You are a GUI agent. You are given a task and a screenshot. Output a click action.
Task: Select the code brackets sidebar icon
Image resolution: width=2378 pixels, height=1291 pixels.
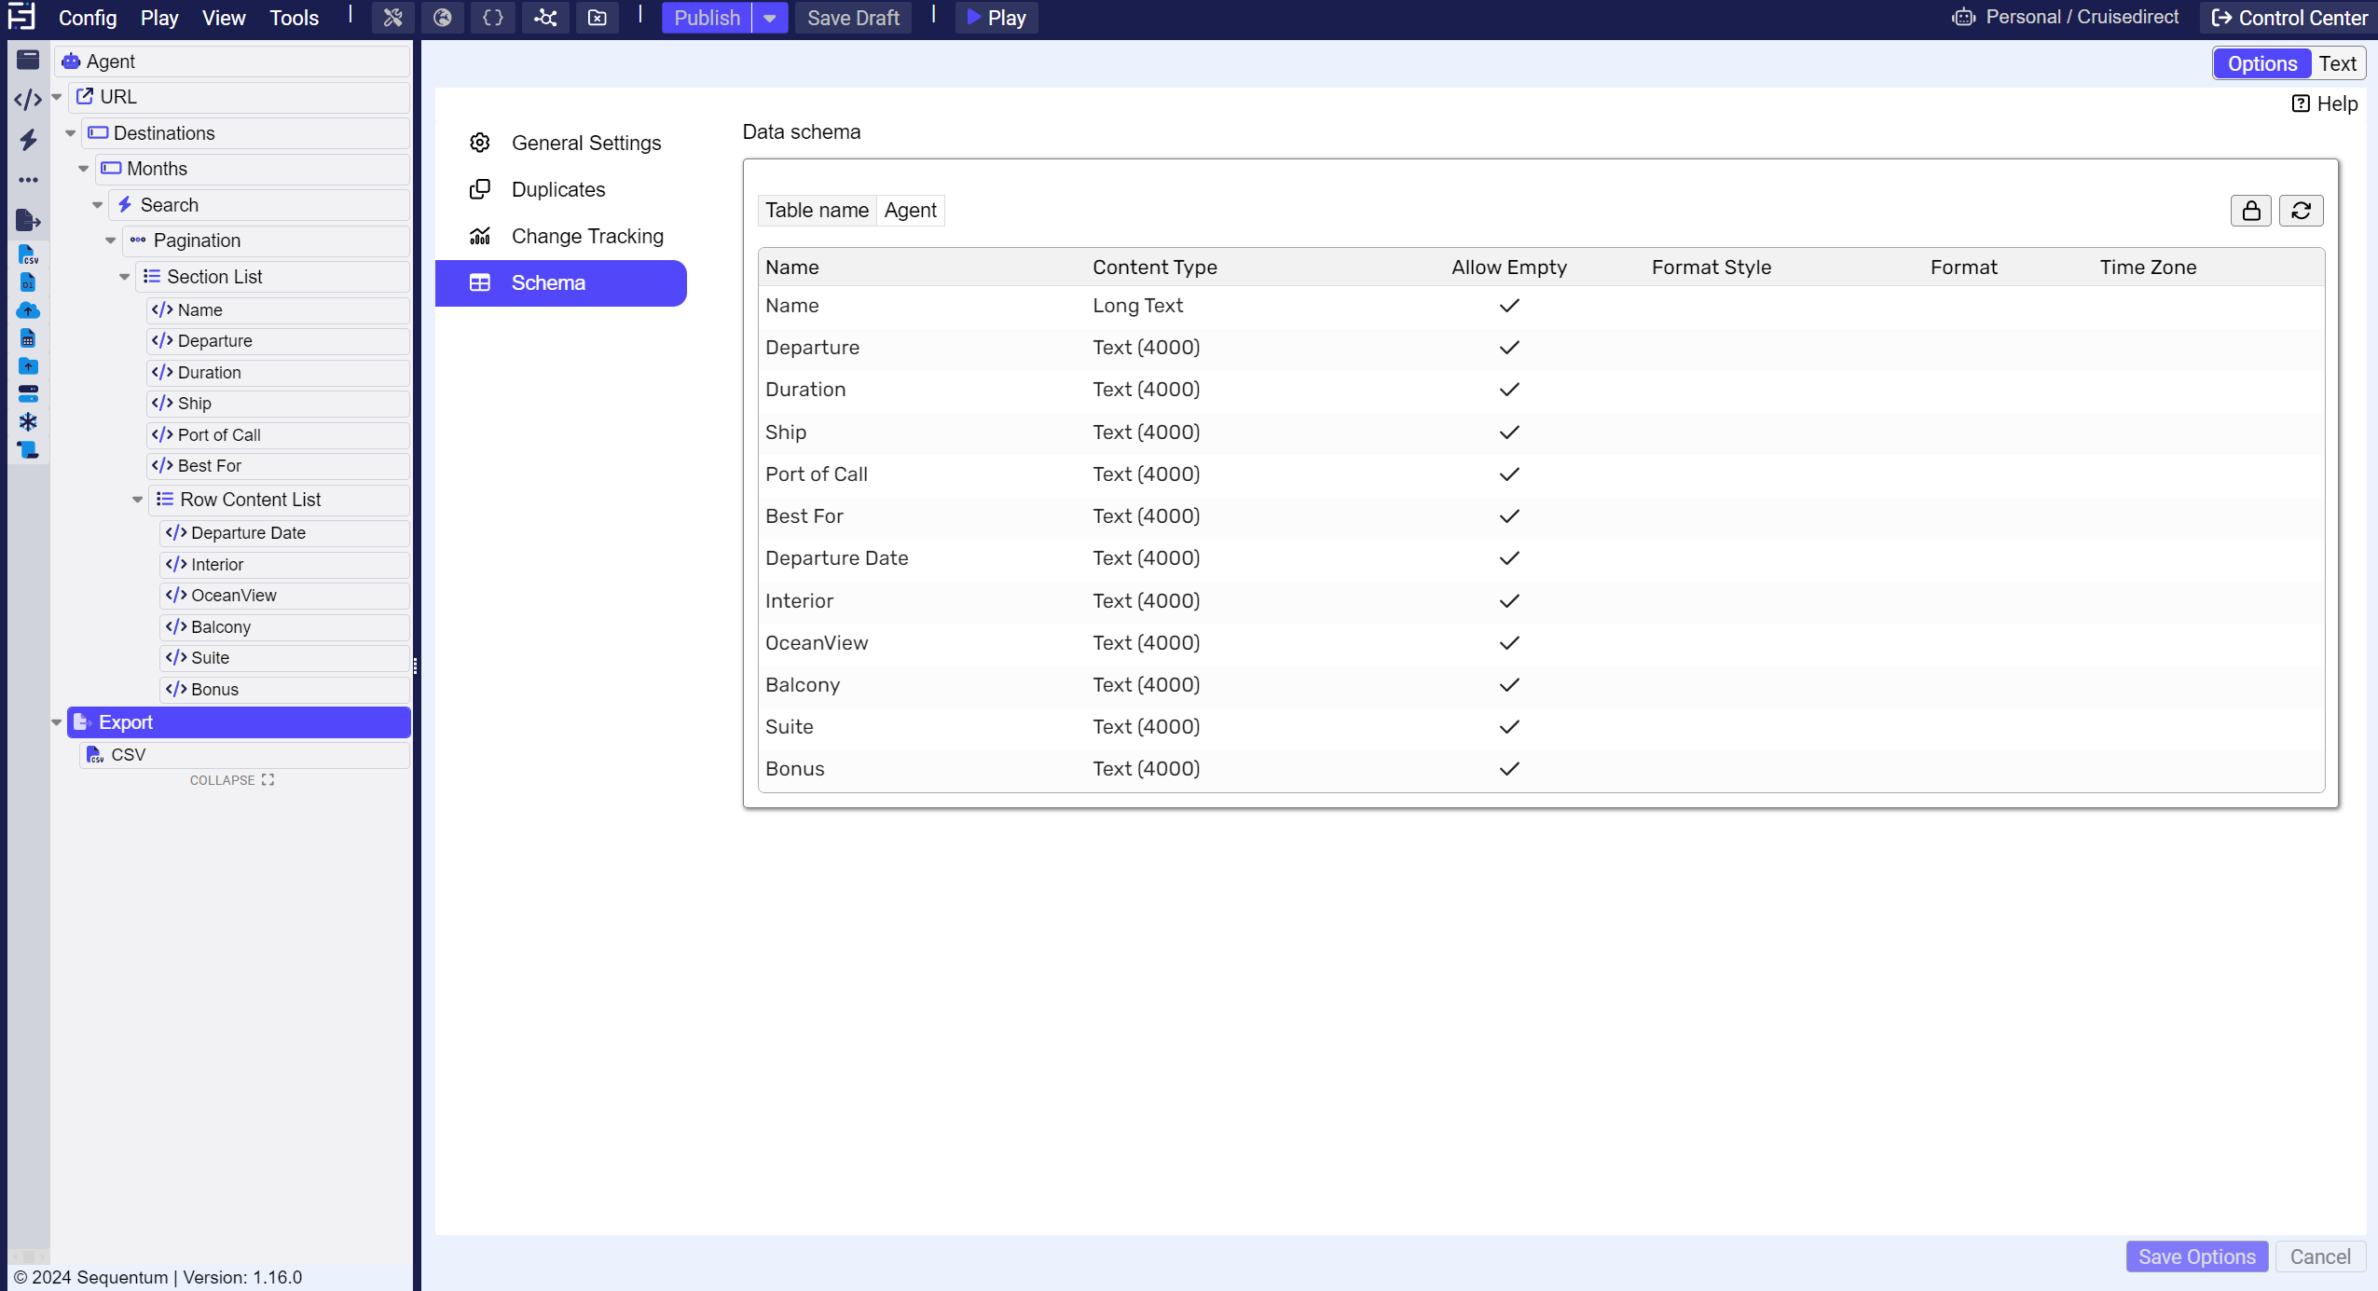[x=28, y=100]
